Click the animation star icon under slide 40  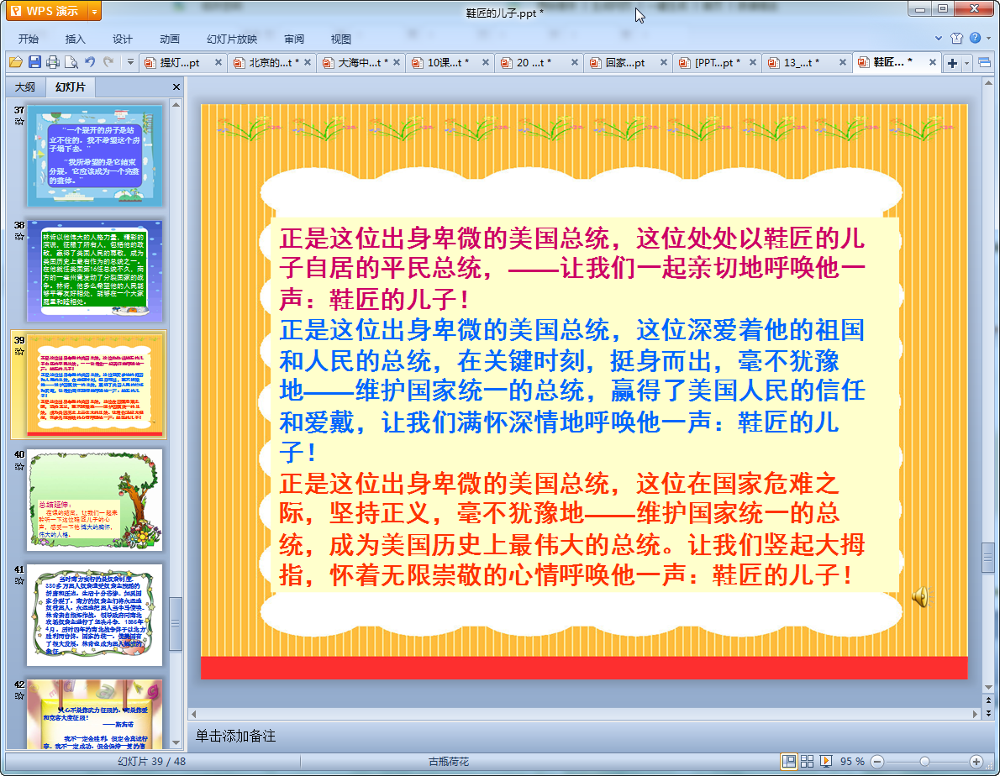(19, 466)
